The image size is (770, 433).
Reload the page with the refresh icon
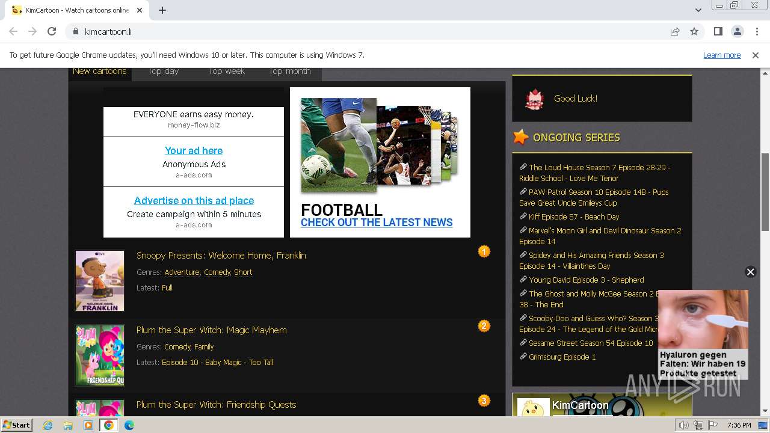52,31
